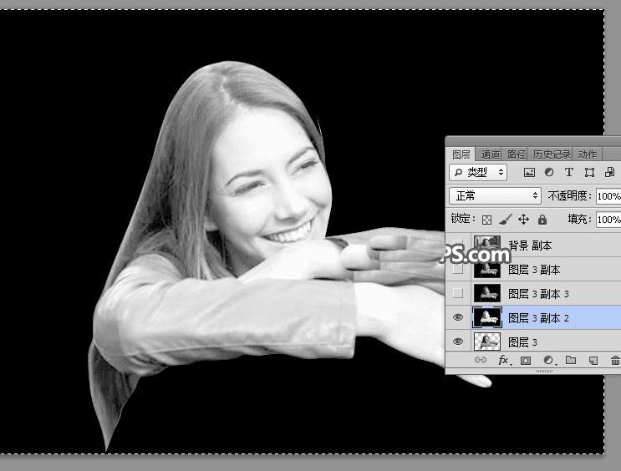Show 图层 3 副本 3 layer visibility box
This screenshot has height=471, width=621.
pyautogui.click(x=458, y=293)
